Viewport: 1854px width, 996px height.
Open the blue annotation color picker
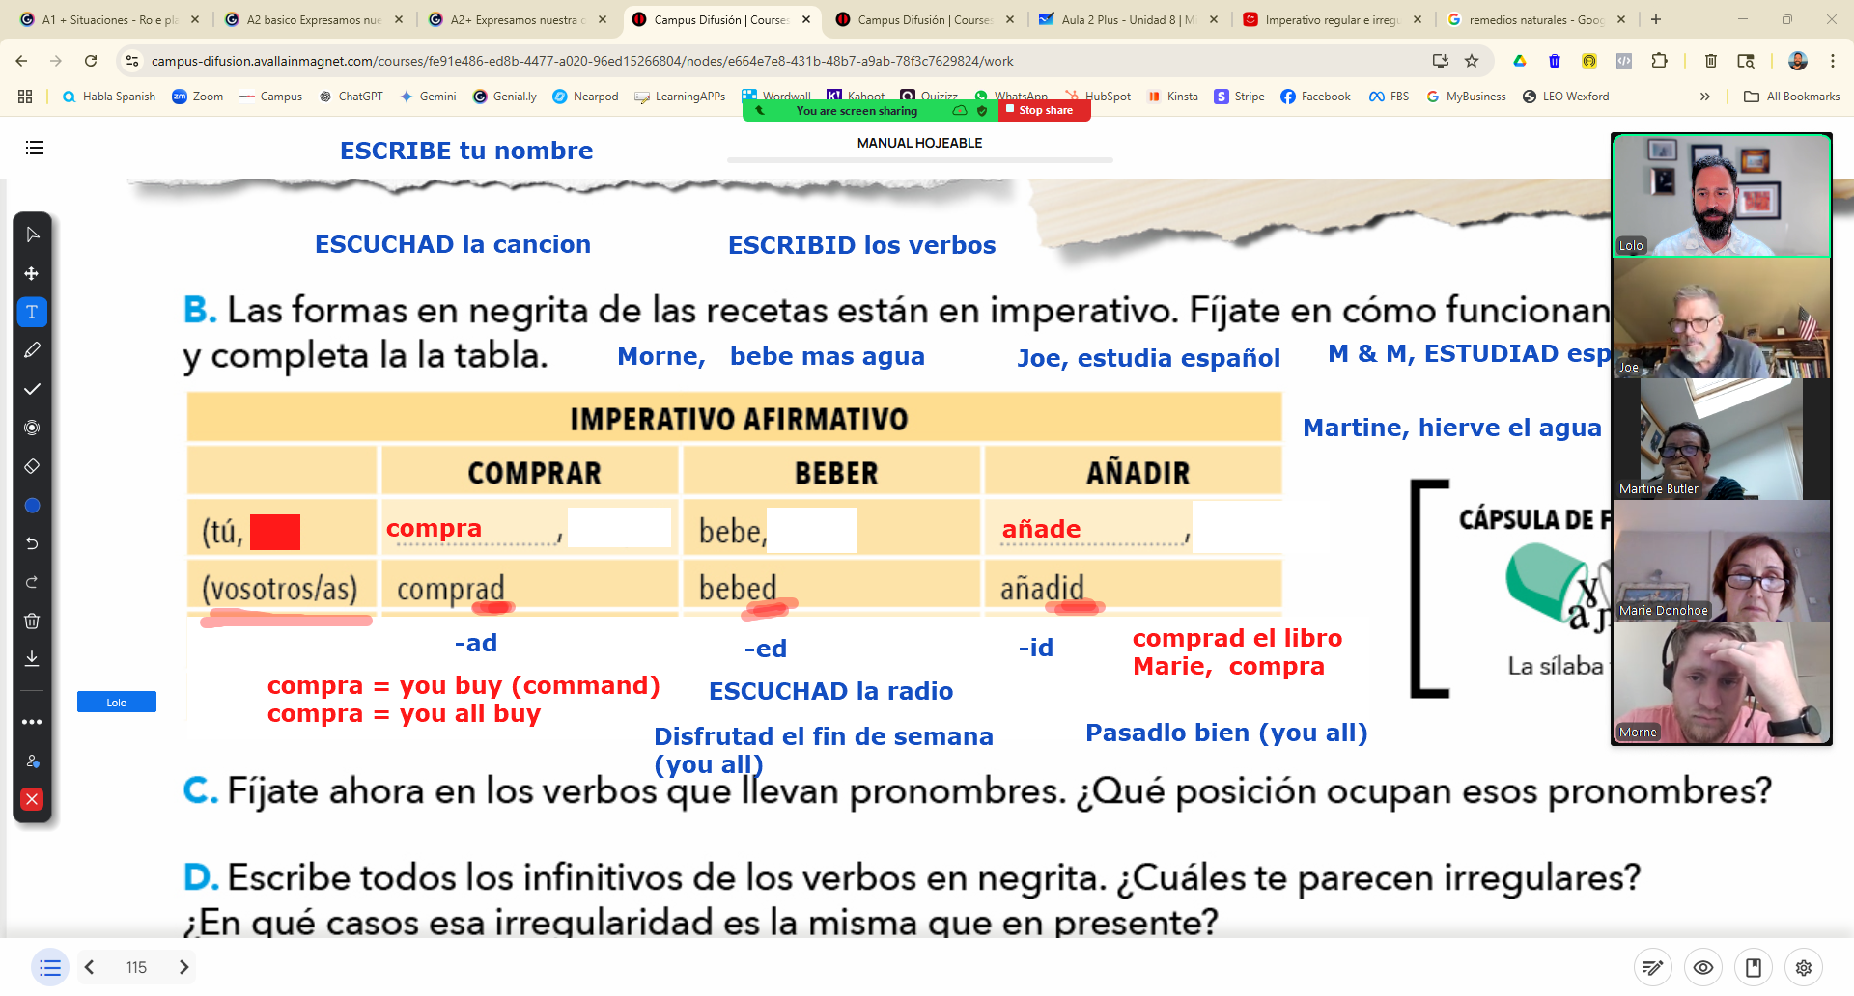32,505
